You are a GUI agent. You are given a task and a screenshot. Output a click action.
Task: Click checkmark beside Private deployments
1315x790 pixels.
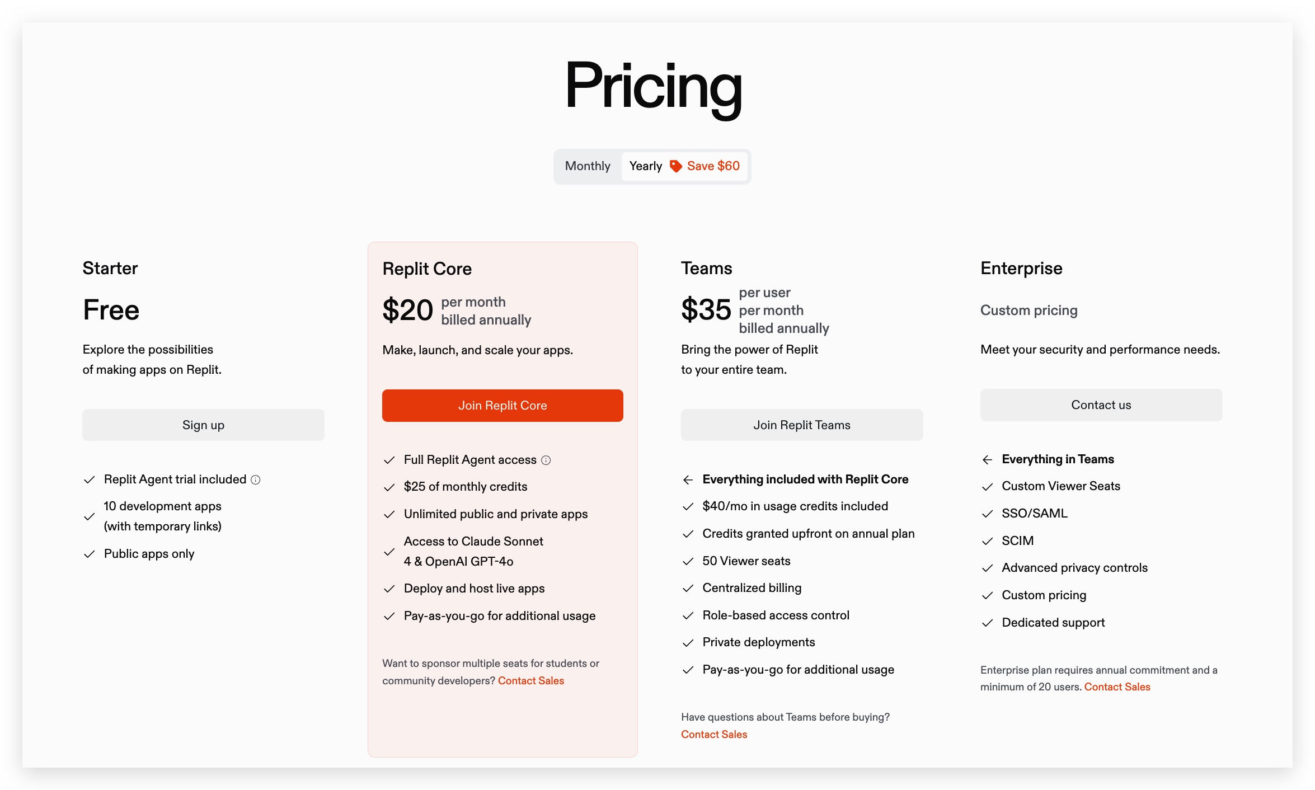pyautogui.click(x=688, y=643)
